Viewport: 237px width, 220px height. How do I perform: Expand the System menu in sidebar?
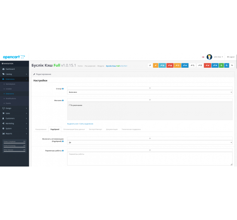tap(15, 128)
